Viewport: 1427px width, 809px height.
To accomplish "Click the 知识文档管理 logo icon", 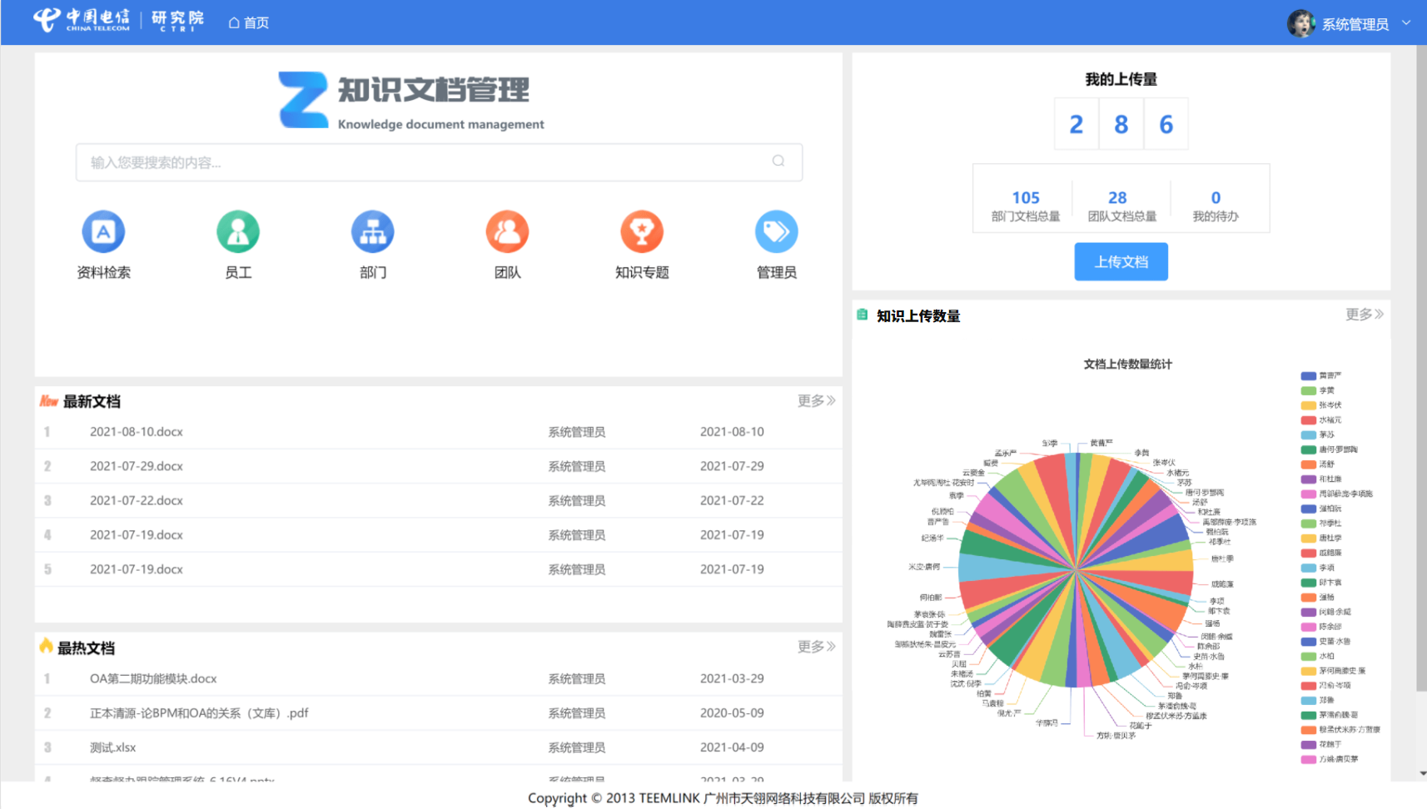I will point(303,100).
